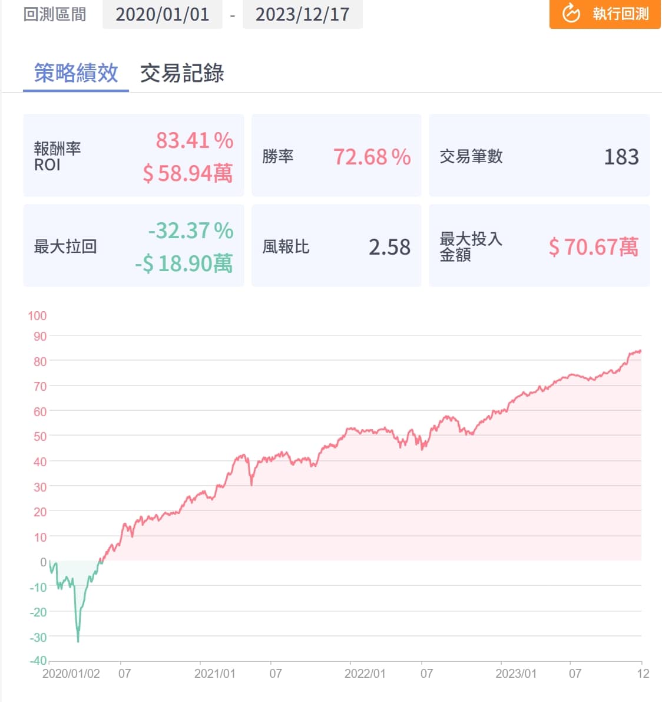Click the equity curve's final peak point
This screenshot has width=662, height=702.
[x=639, y=351]
